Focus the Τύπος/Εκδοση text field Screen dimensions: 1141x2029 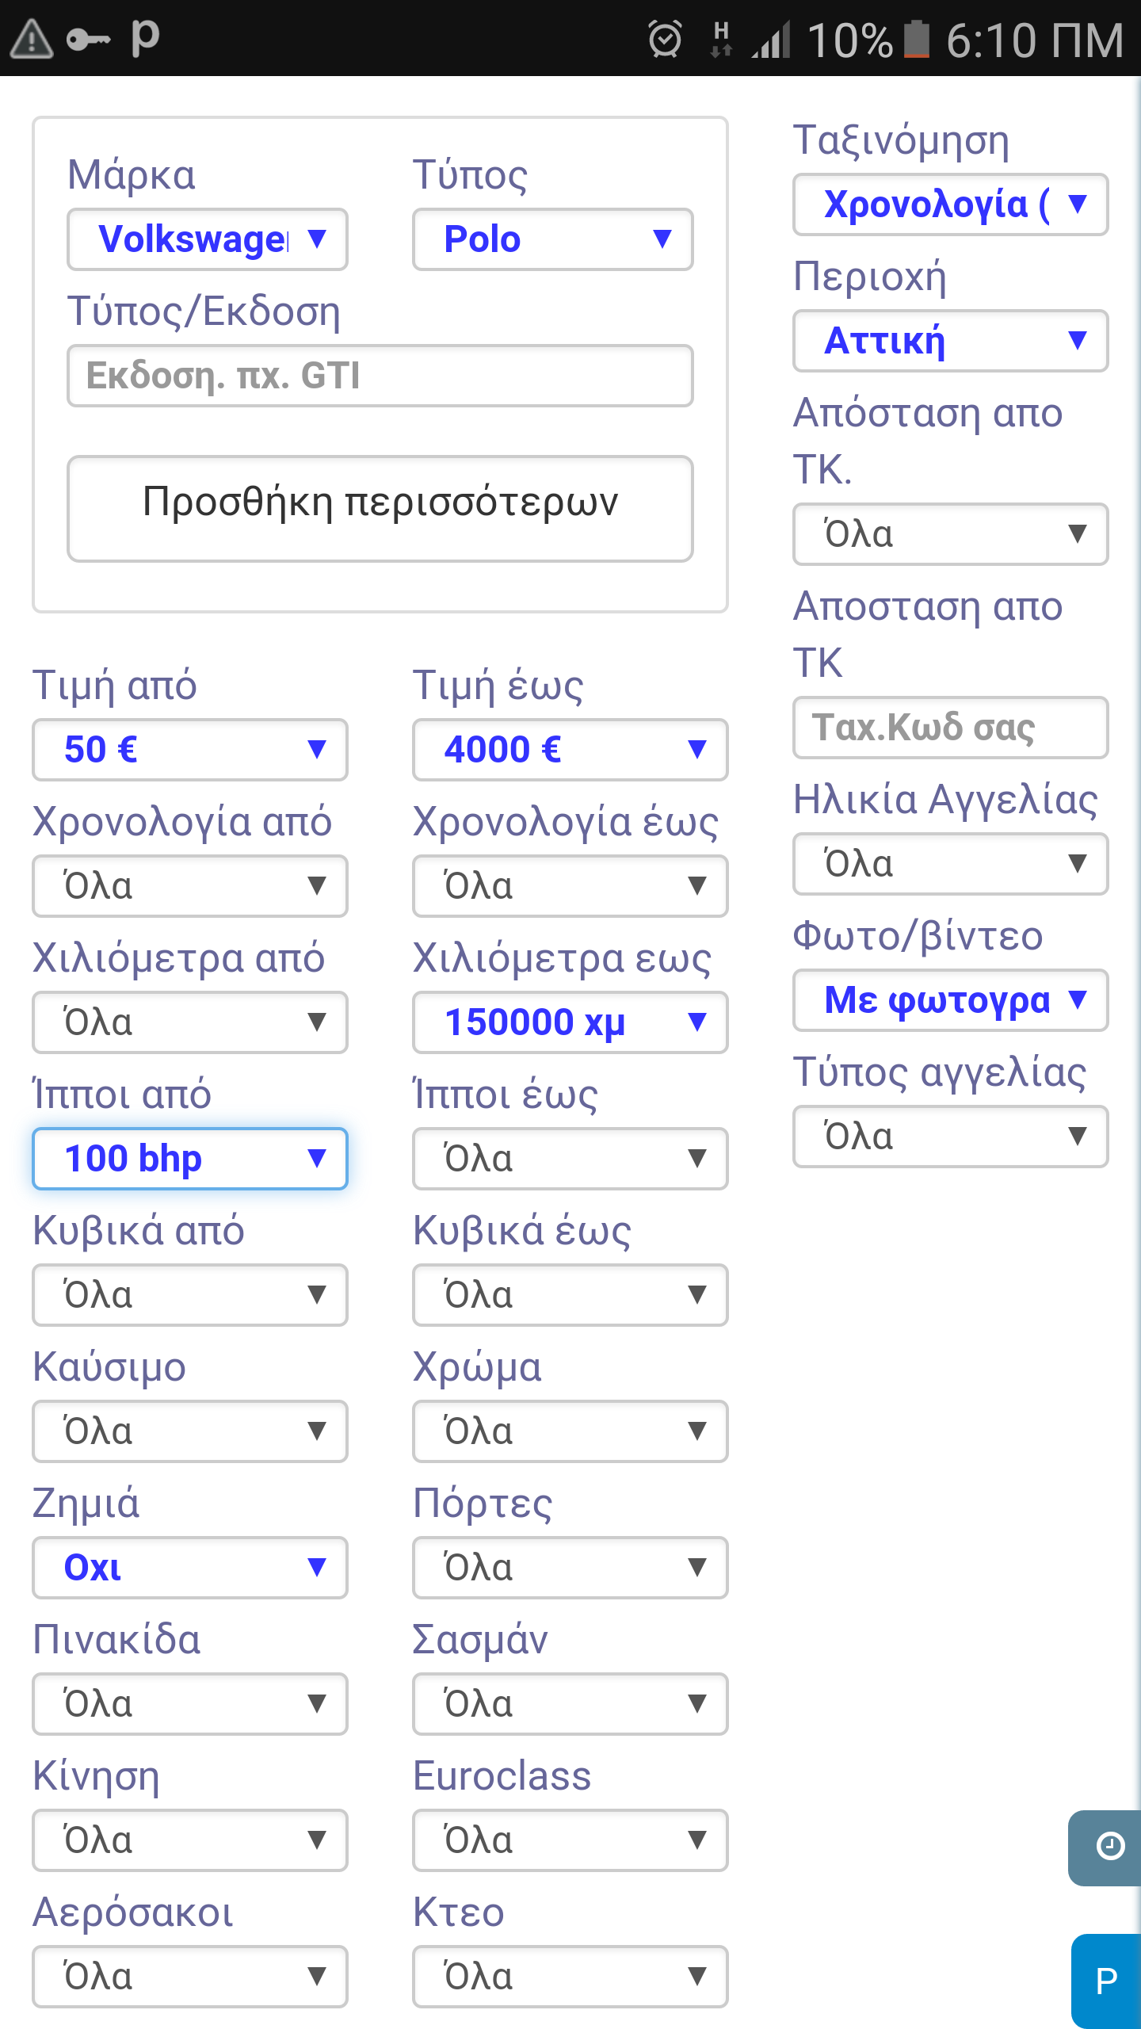[380, 376]
